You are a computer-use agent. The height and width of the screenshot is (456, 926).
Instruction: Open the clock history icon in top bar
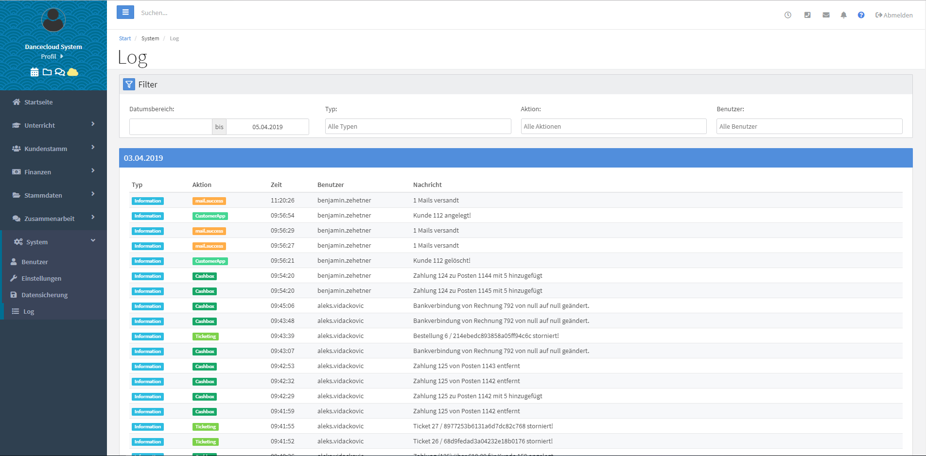coord(788,15)
